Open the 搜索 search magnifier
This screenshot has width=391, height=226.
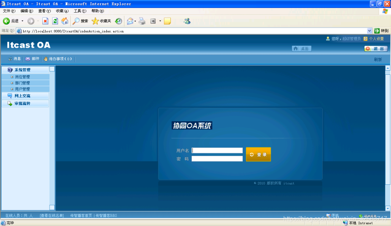[x=80, y=21]
